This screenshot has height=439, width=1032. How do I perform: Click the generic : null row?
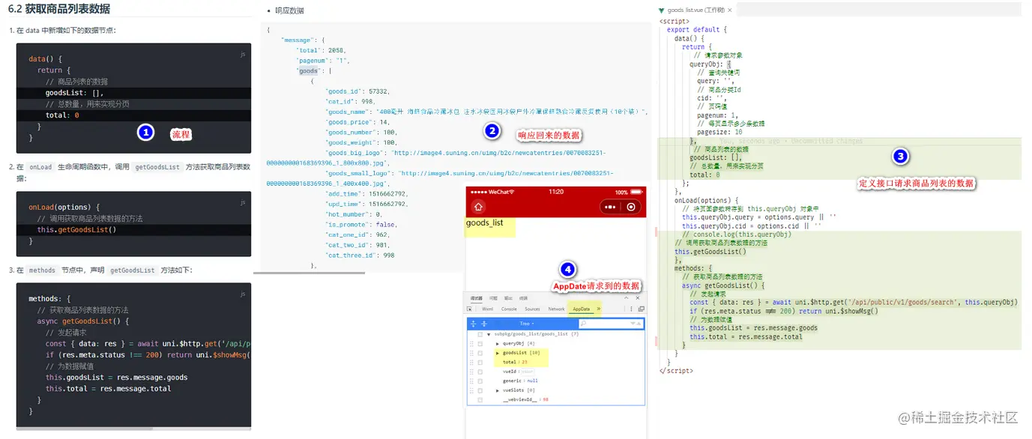click(520, 381)
